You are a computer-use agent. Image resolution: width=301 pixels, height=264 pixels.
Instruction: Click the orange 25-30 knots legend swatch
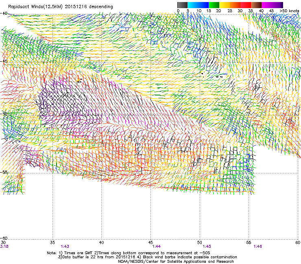235,5
